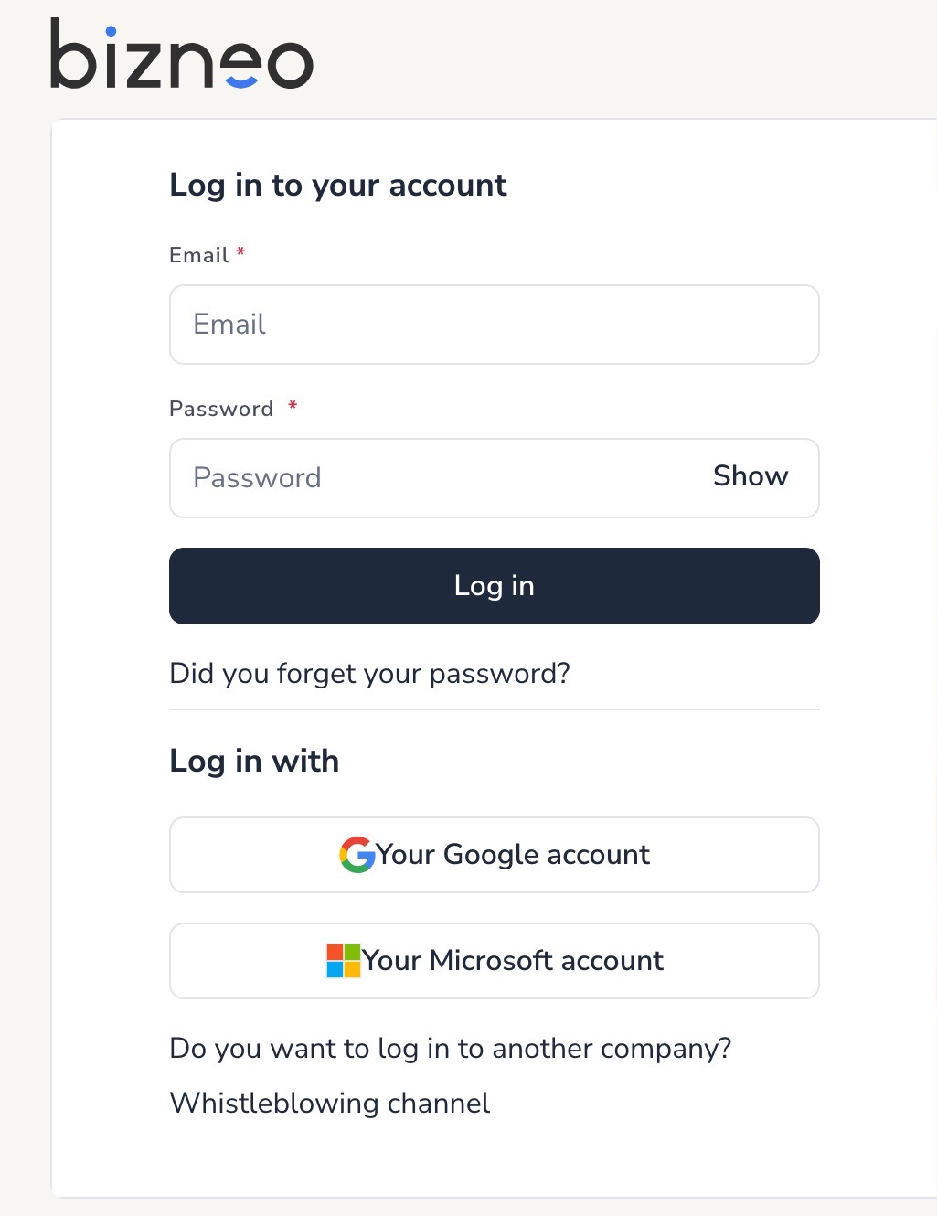Click the Google logo icon
Image resolution: width=937 pixels, height=1216 pixels.
(357, 855)
